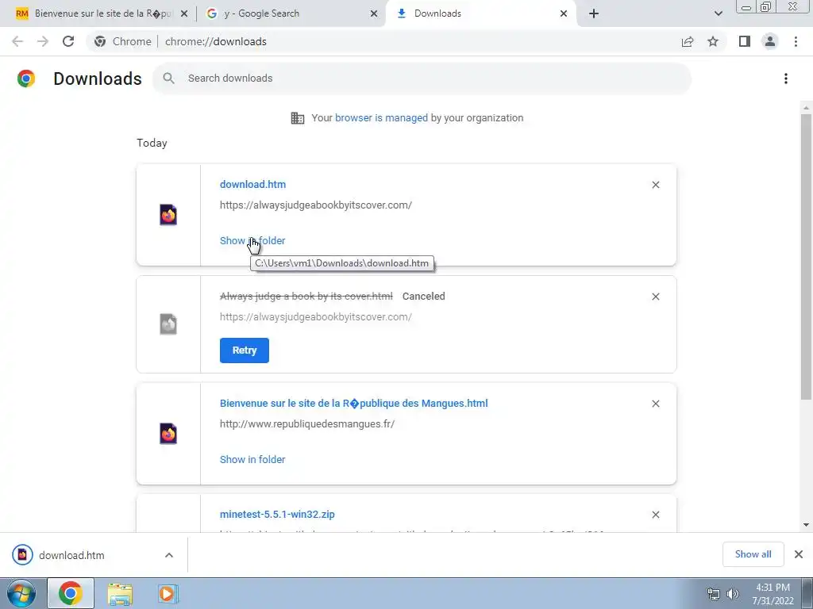Open the profile avatar icon
Screen dimensions: 813x609
(x=770, y=41)
